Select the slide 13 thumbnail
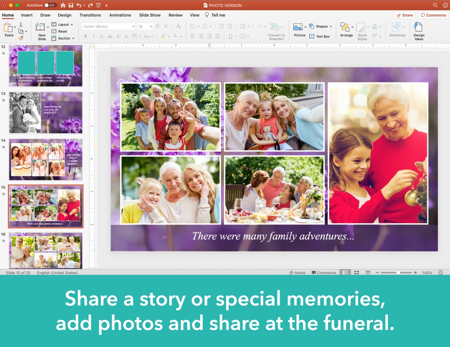 click(x=45, y=113)
